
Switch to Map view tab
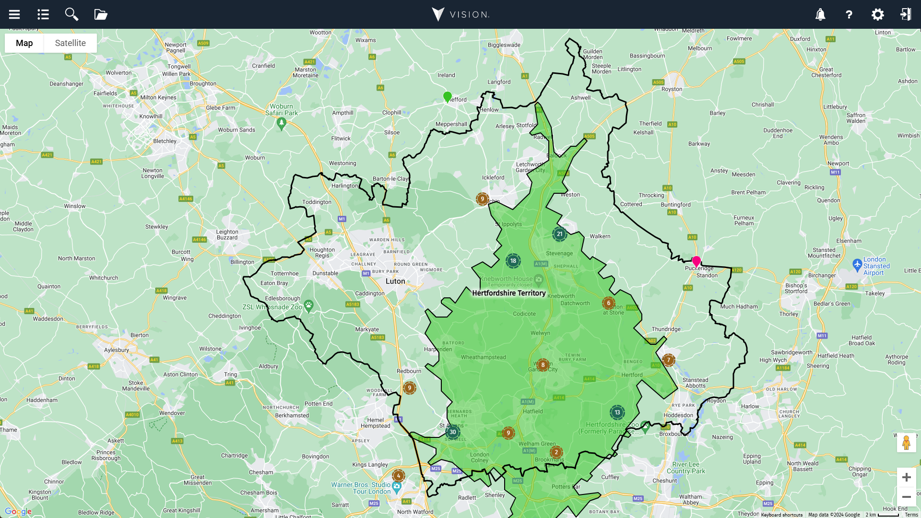click(x=24, y=43)
